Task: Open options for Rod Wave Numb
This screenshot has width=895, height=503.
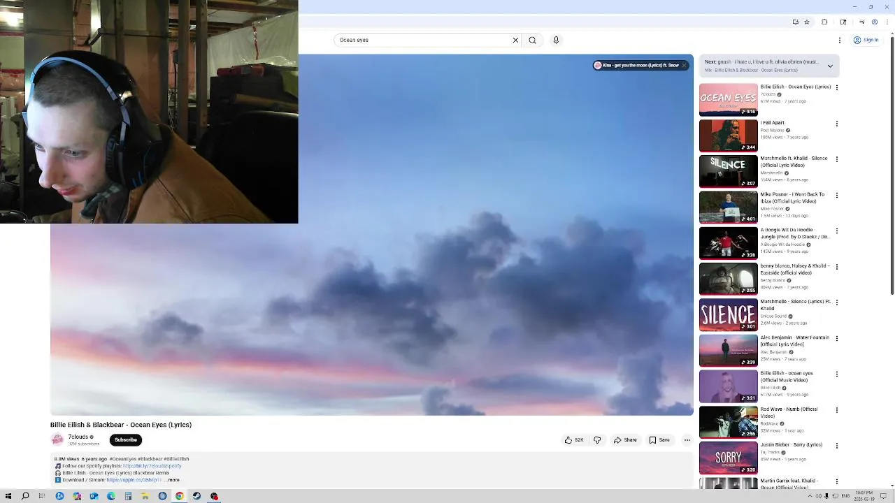Action: (x=836, y=410)
